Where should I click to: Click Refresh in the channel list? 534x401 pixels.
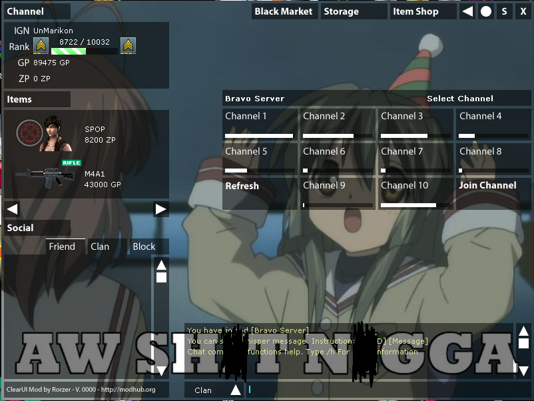[242, 185]
